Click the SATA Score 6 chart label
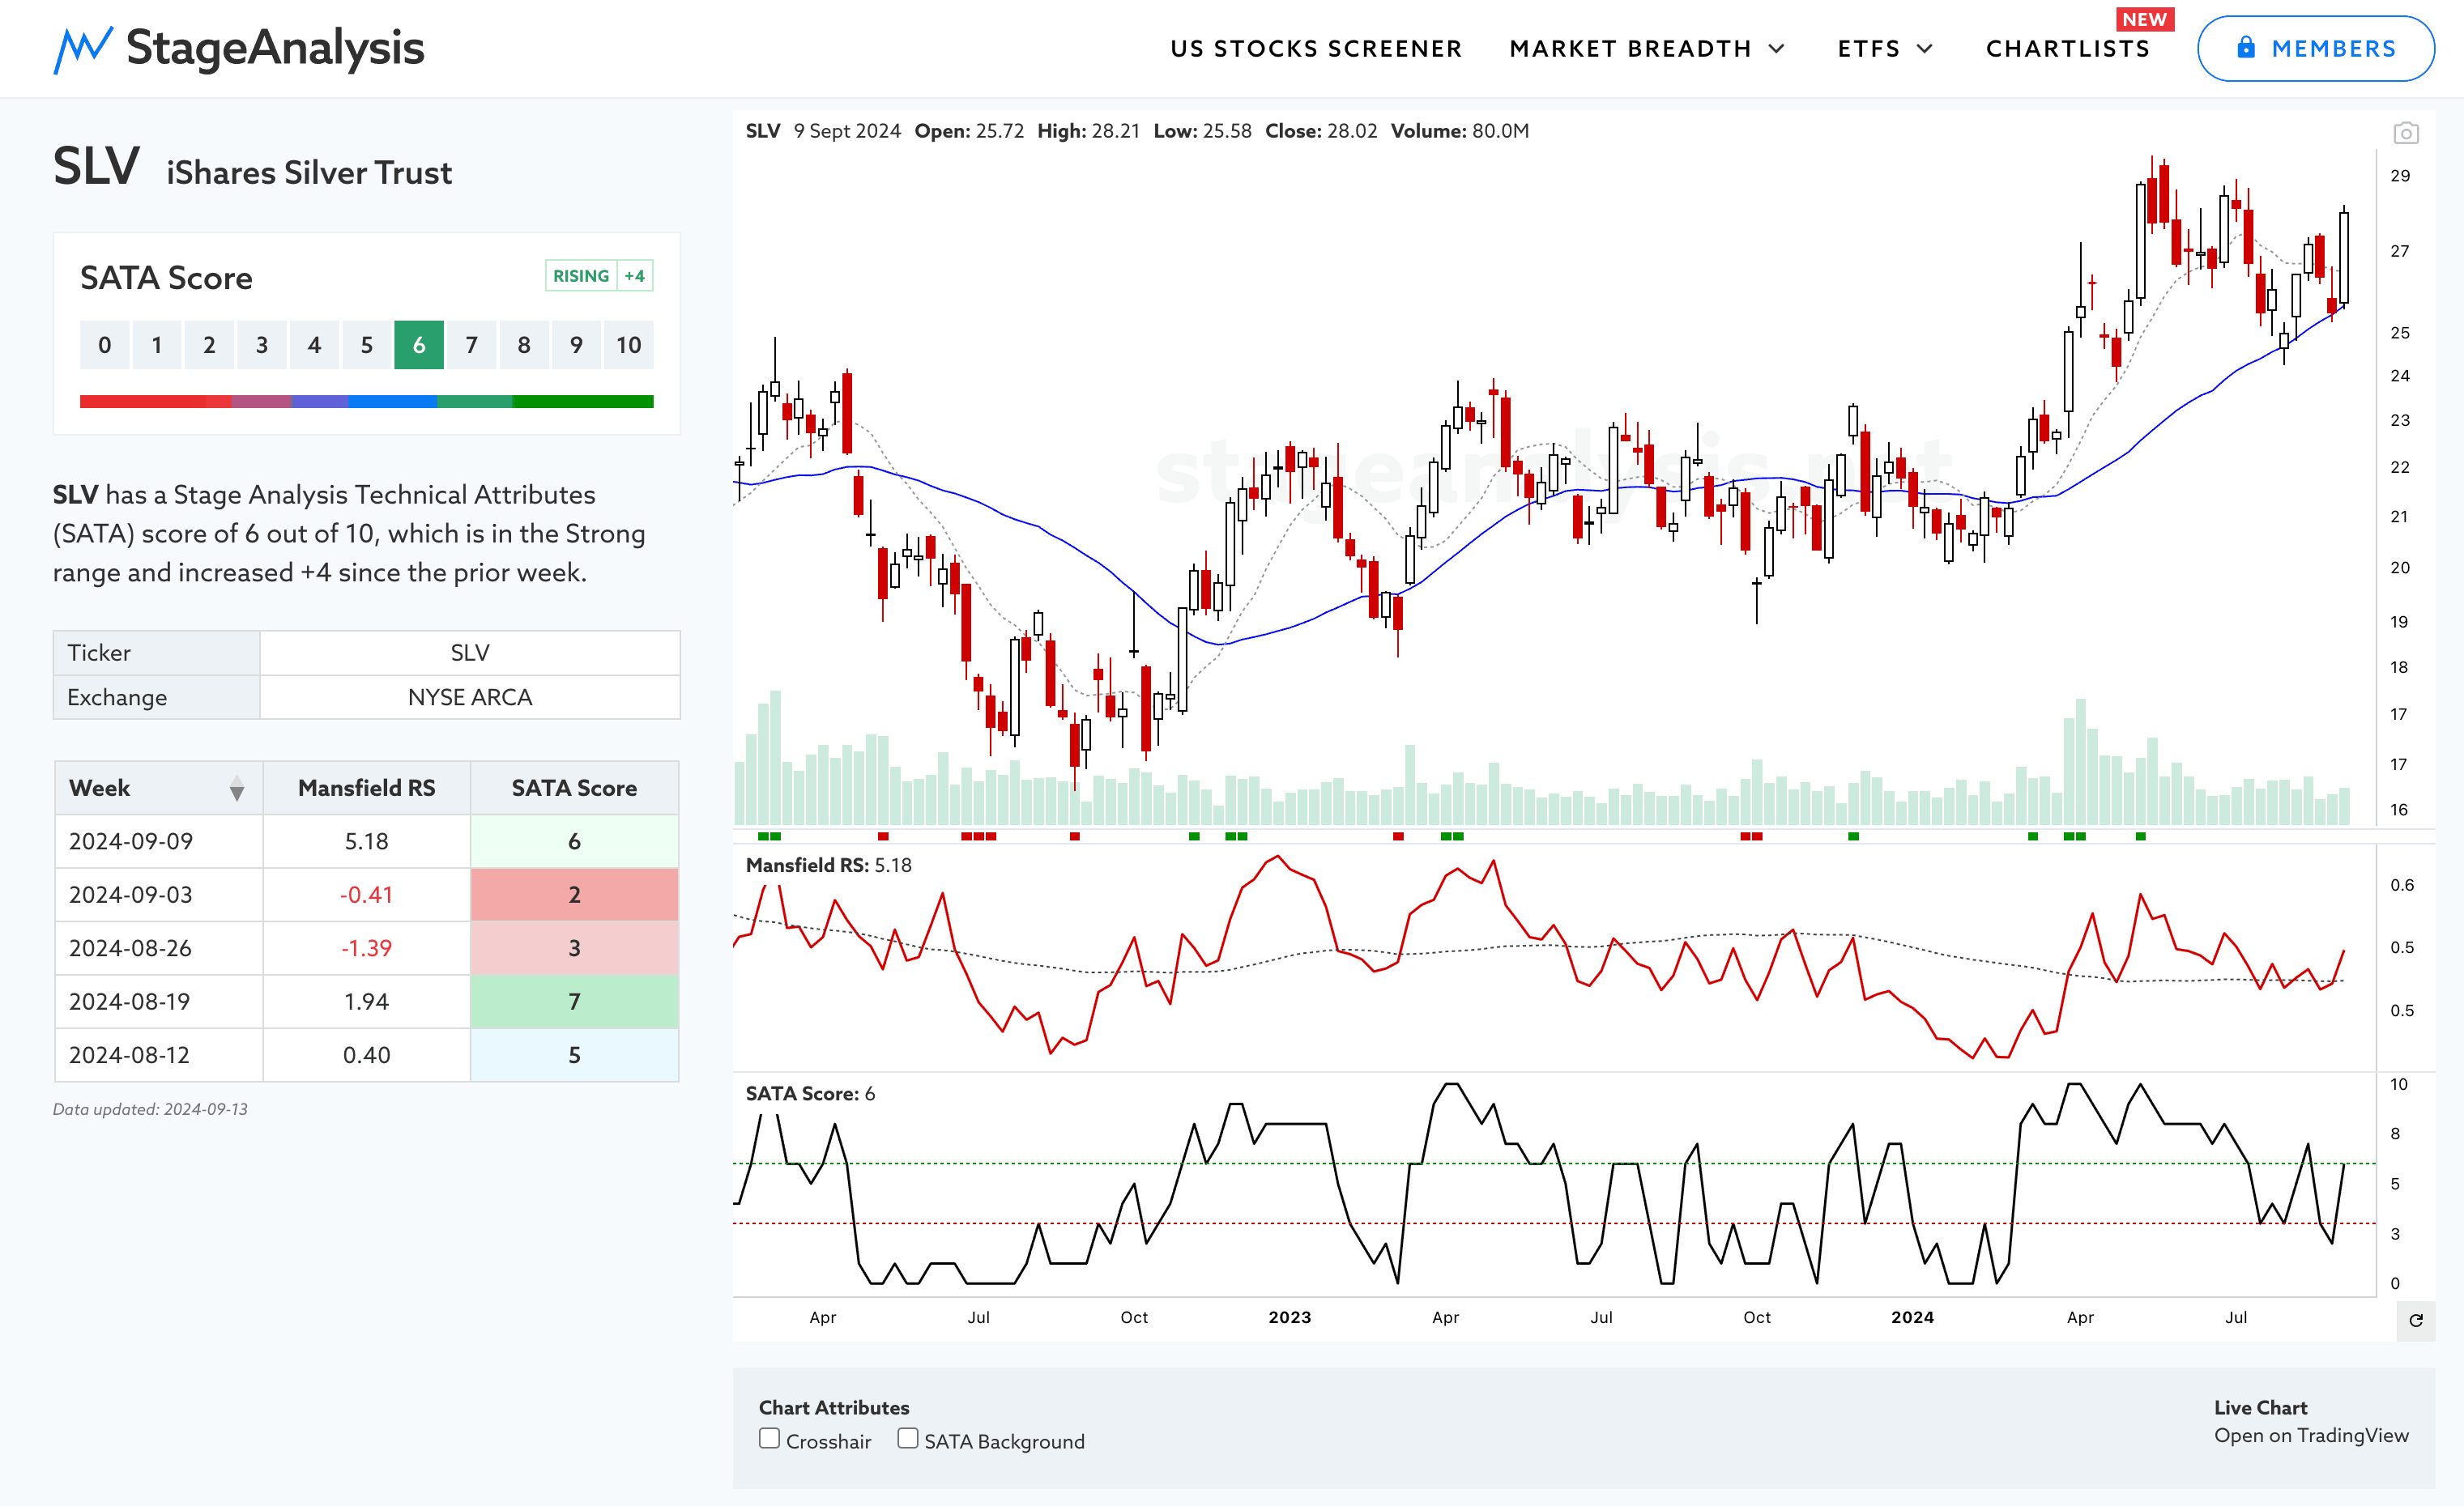Viewport: 2464px width, 1506px height. pos(810,1093)
